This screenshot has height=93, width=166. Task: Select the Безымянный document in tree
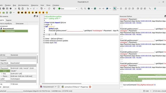8,29
